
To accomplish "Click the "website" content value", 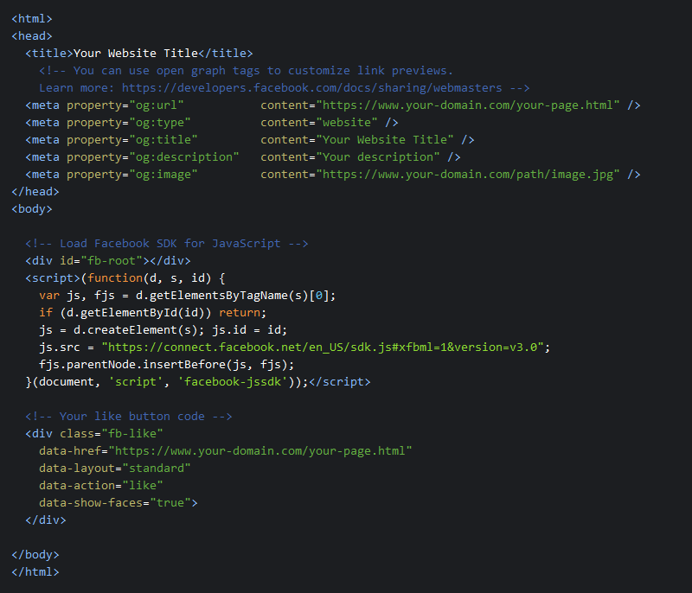I will (347, 123).
